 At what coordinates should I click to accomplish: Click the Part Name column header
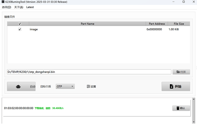click(x=87, y=24)
